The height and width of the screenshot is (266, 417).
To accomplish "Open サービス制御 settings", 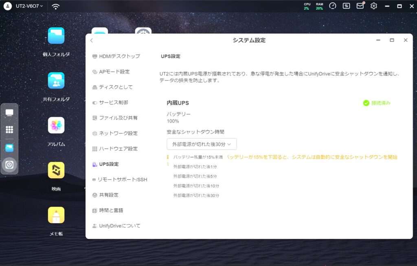I will click(x=110, y=102).
